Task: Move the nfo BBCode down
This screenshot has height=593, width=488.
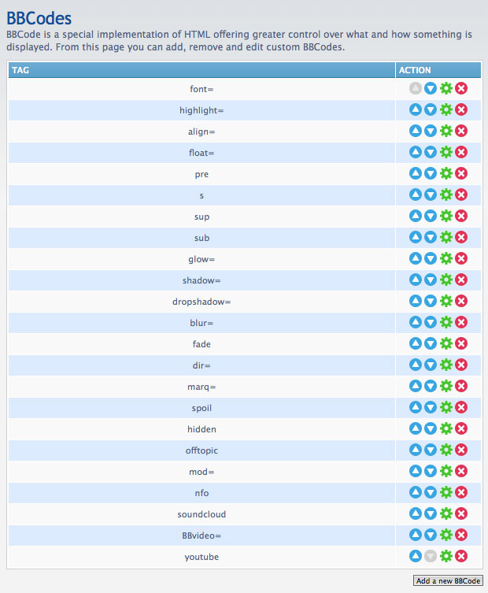Action: [x=431, y=492]
